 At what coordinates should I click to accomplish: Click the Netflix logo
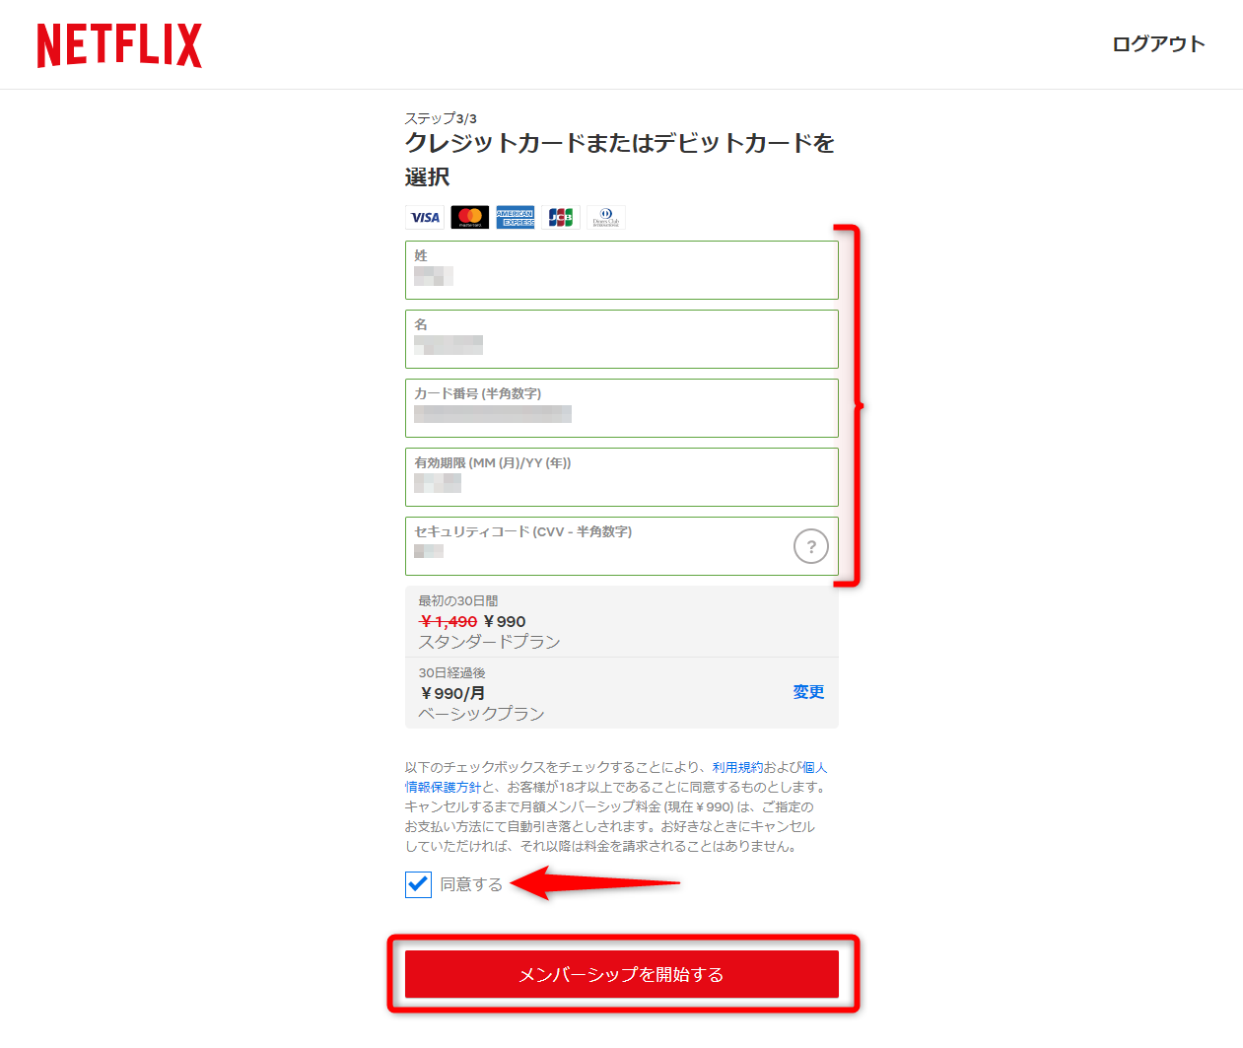point(118,44)
